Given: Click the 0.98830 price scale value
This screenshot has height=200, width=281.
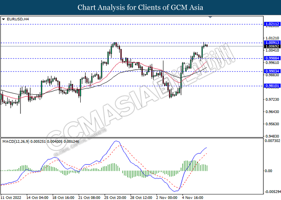Looking at the screenshot, I should (272, 75).
